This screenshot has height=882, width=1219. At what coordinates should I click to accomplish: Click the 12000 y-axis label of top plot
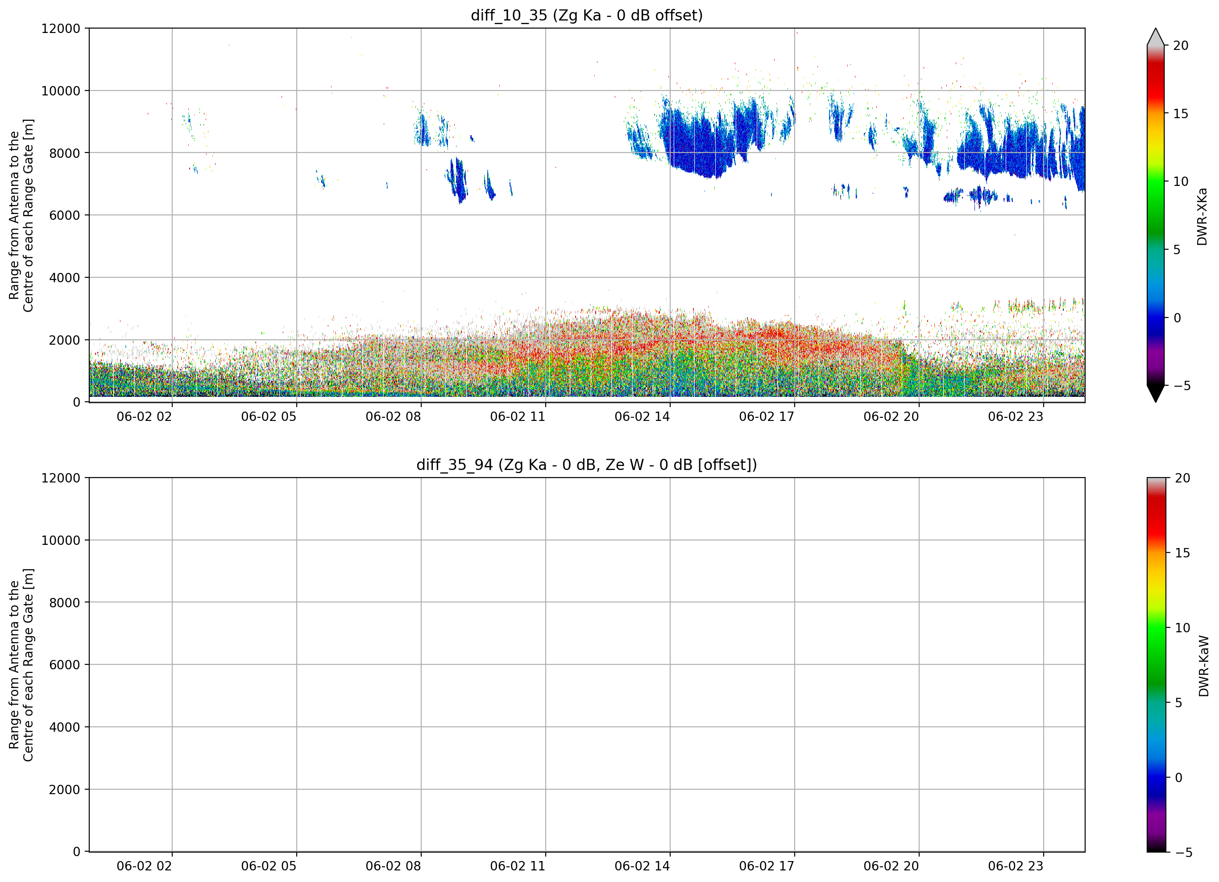point(61,29)
